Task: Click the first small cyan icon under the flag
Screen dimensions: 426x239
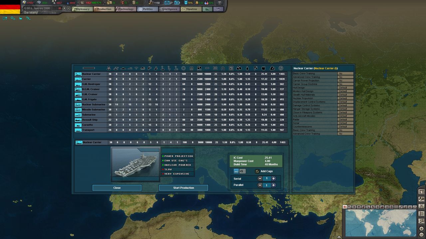Action: pos(5,18)
